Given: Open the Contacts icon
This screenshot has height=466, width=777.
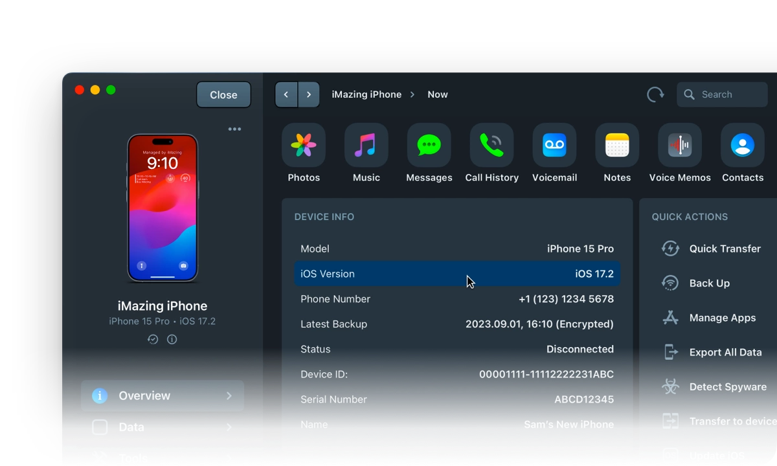Looking at the screenshot, I should point(743,146).
